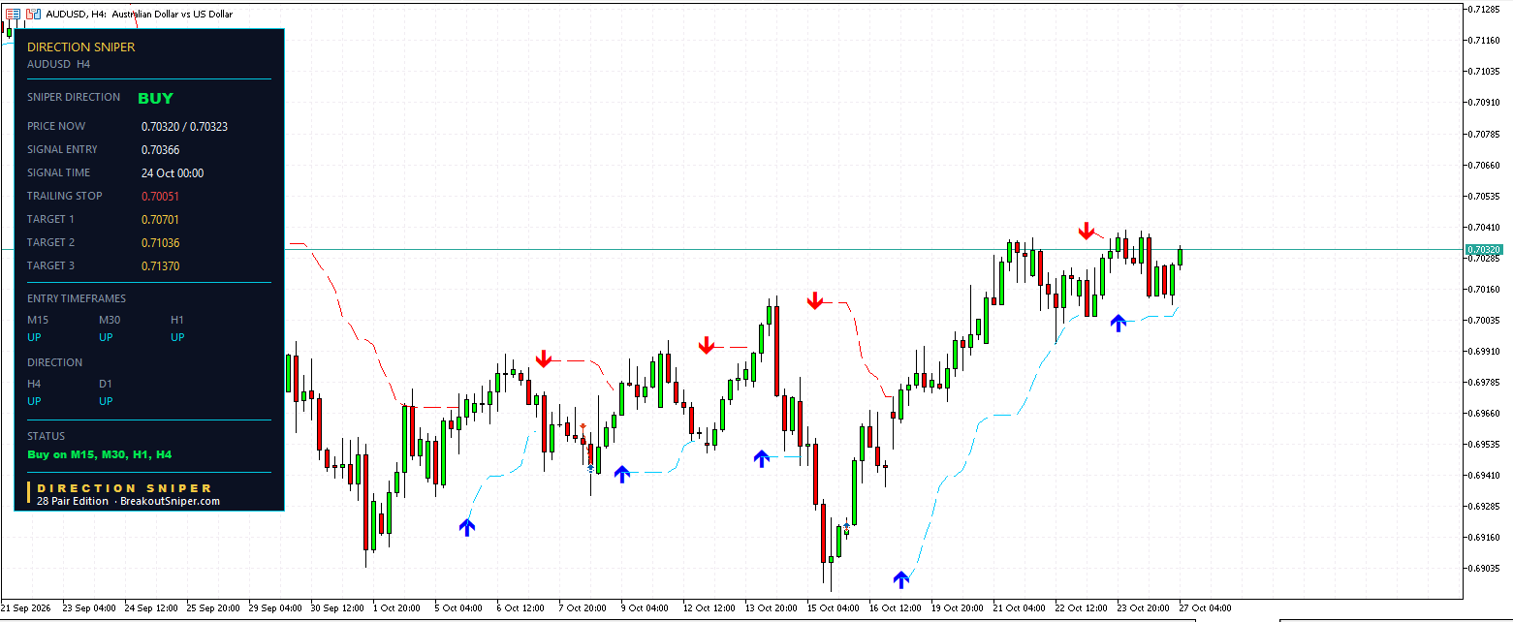Click the red sell arrow near 6 Oct 12:00

point(544,359)
